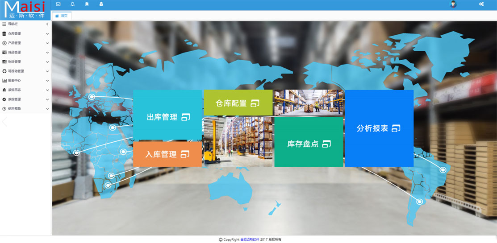Open the 物料管理 menu item
The width and height of the screenshot is (497, 243).
(14, 62)
